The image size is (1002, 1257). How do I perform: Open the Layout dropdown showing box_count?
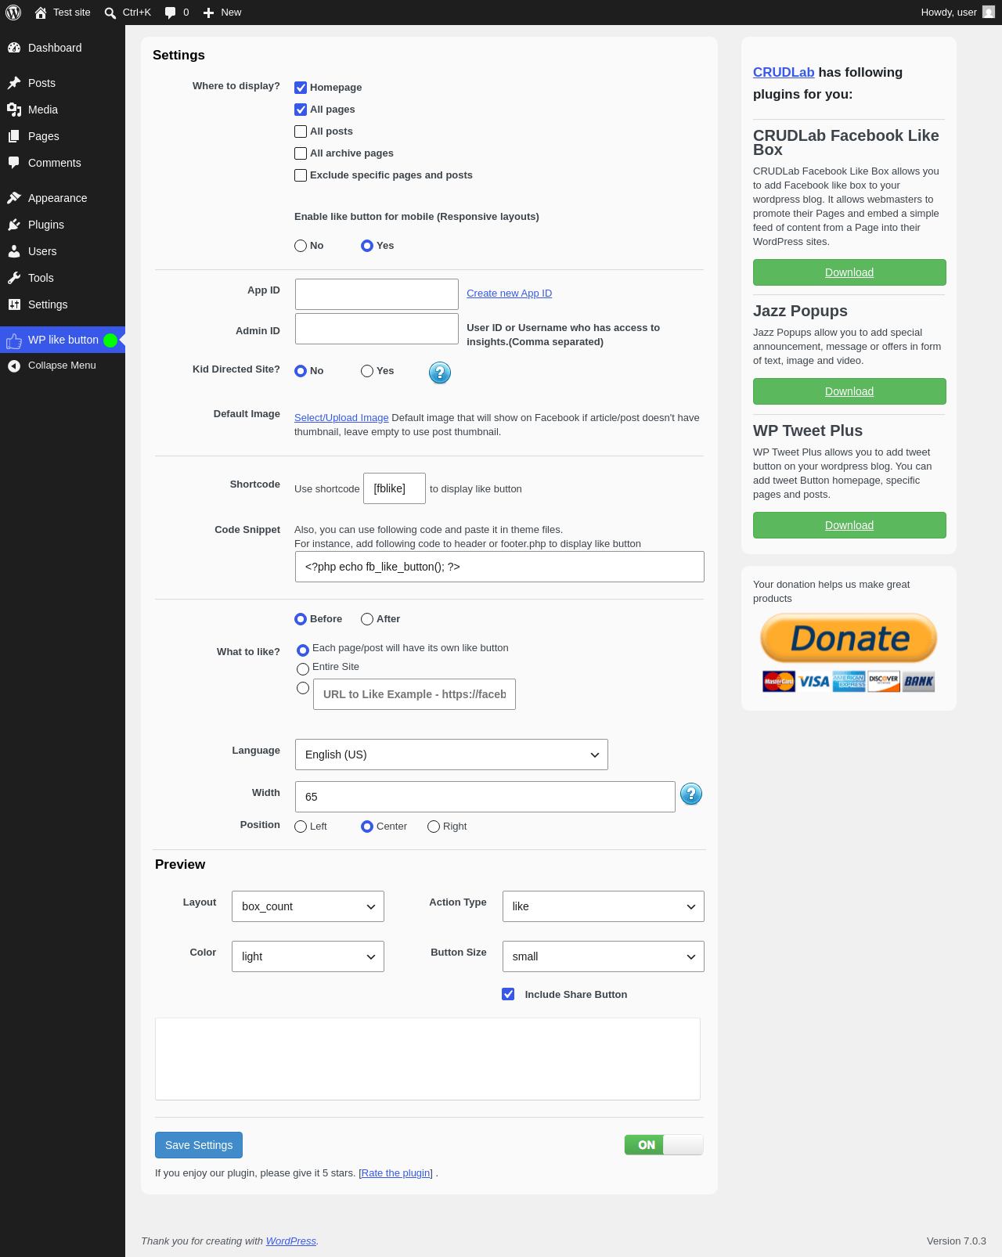point(308,906)
